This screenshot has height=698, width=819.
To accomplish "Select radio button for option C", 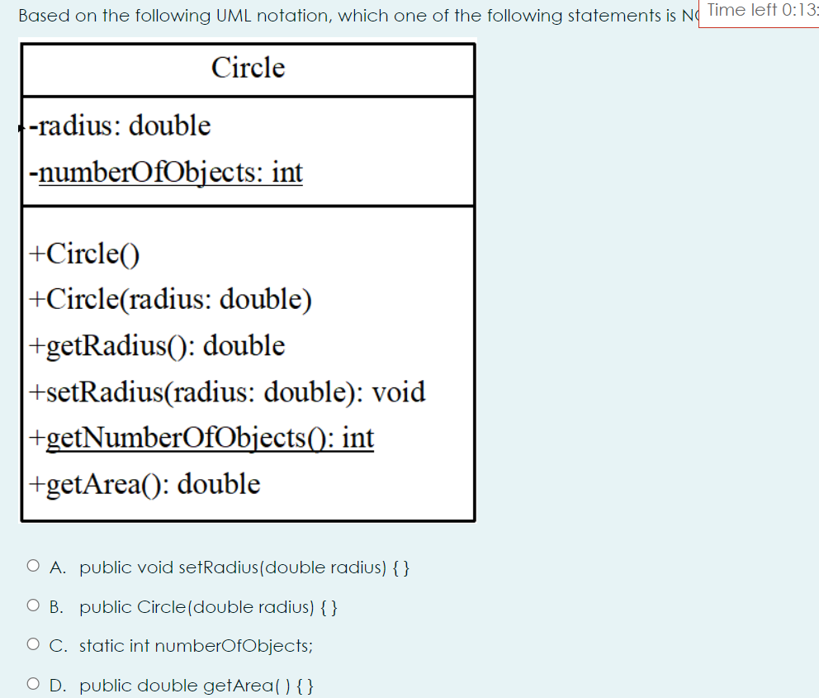I will [33, 643].
